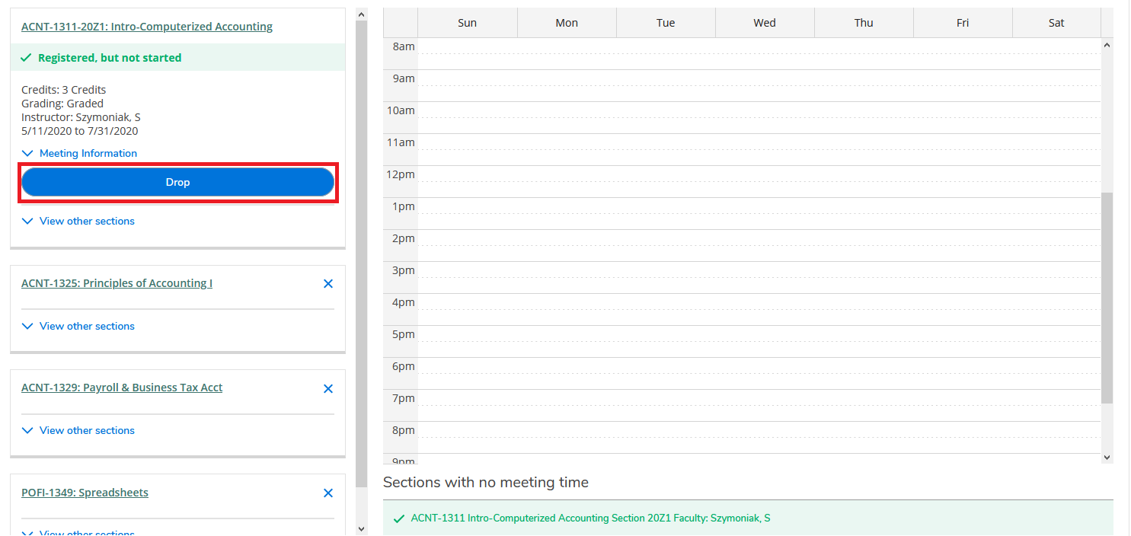
Task: Click the Sat column header
Action: click(1056, 23)
